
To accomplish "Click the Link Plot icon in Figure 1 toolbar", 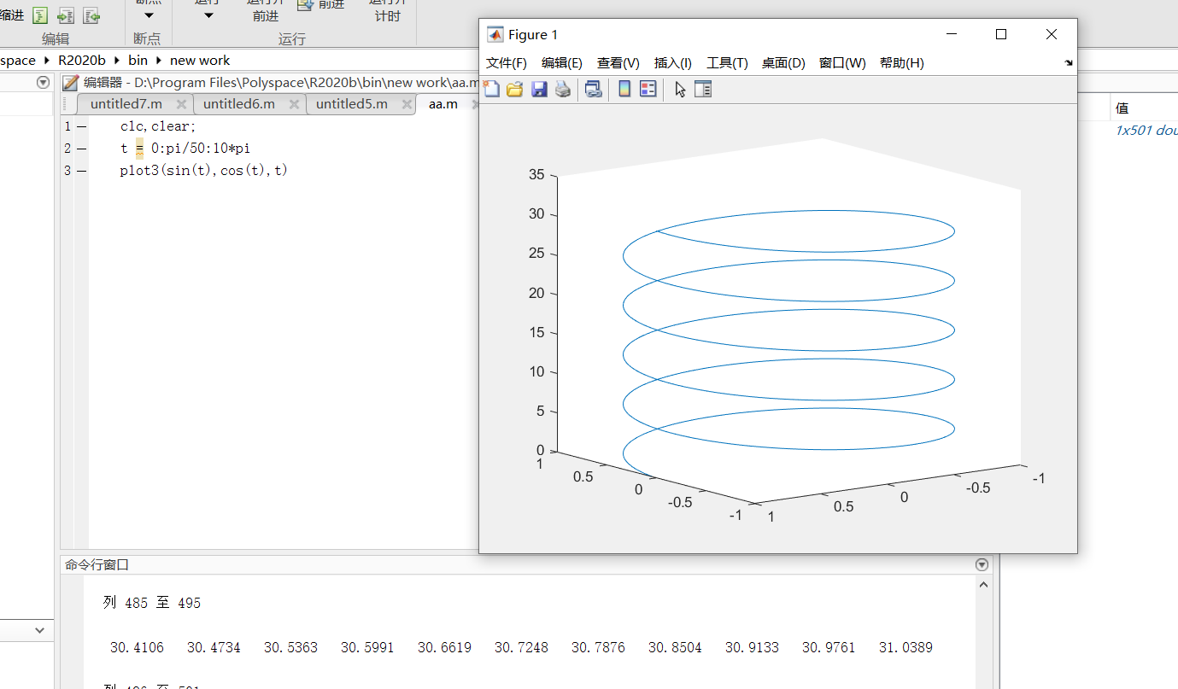I will [593, 89].
